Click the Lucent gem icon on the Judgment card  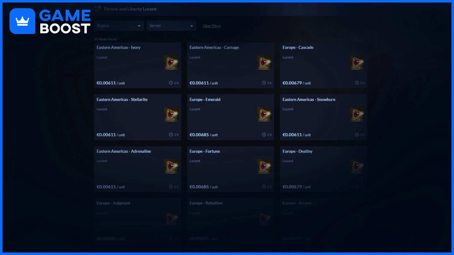click(x=171, y=218)
